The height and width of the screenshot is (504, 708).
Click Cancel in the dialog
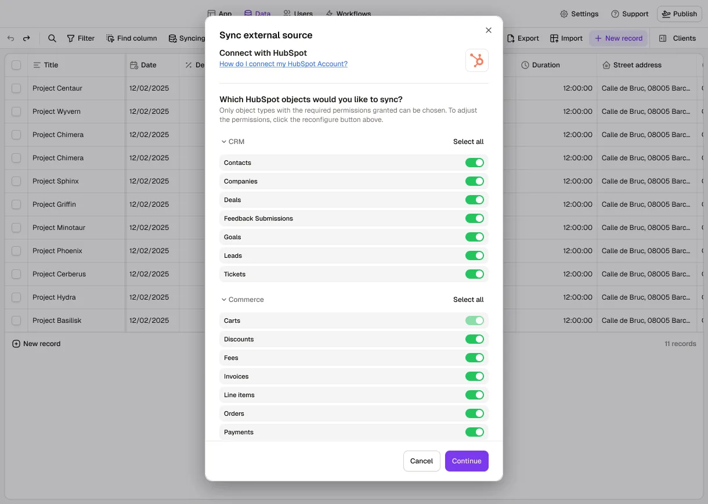[x=422, y=461]
